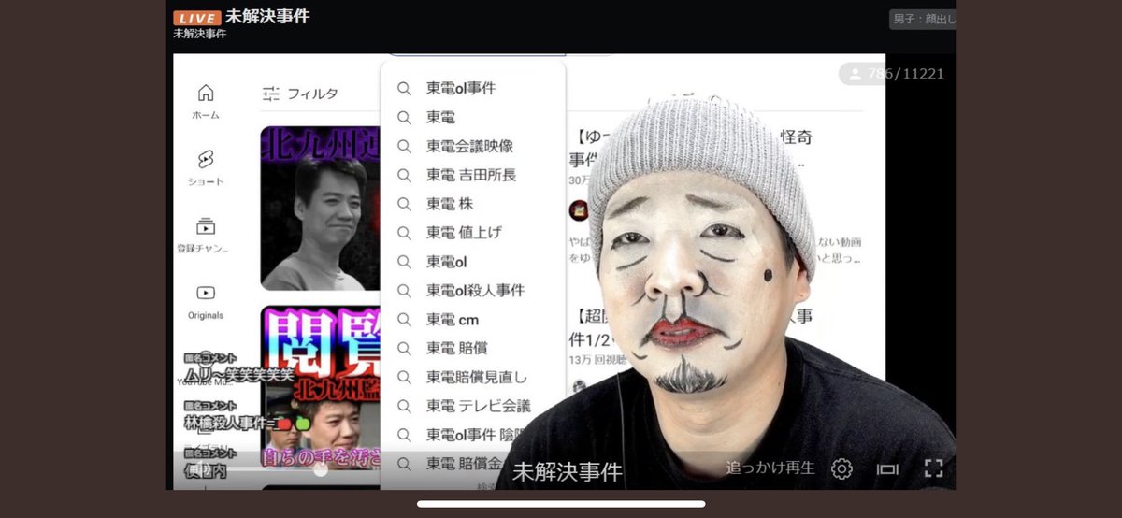Open the ホーム sidebar icon
The image size is (1122, 518).
206,92
